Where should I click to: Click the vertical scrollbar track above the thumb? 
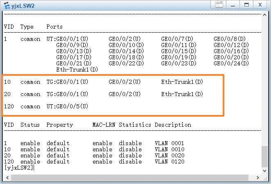point(264,82)
